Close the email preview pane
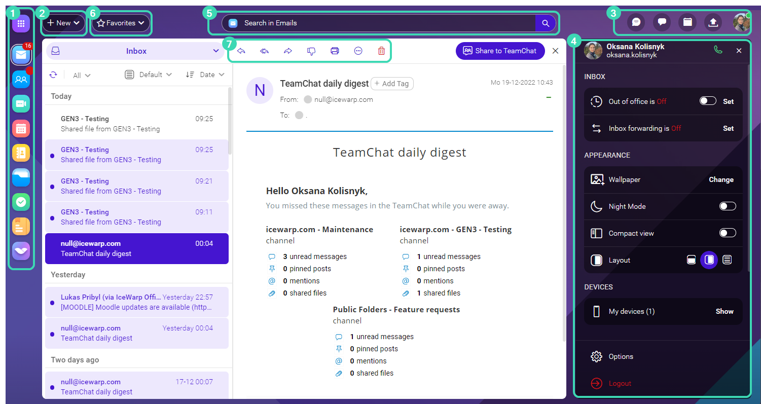The height and width of the screenshot is (404, 761). [555, 51]
